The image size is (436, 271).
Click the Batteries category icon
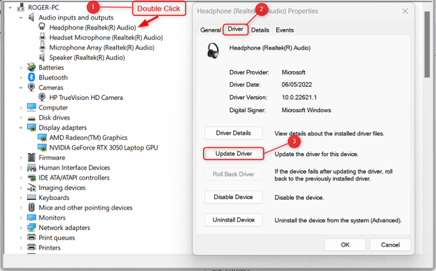(x=31, y=67)
